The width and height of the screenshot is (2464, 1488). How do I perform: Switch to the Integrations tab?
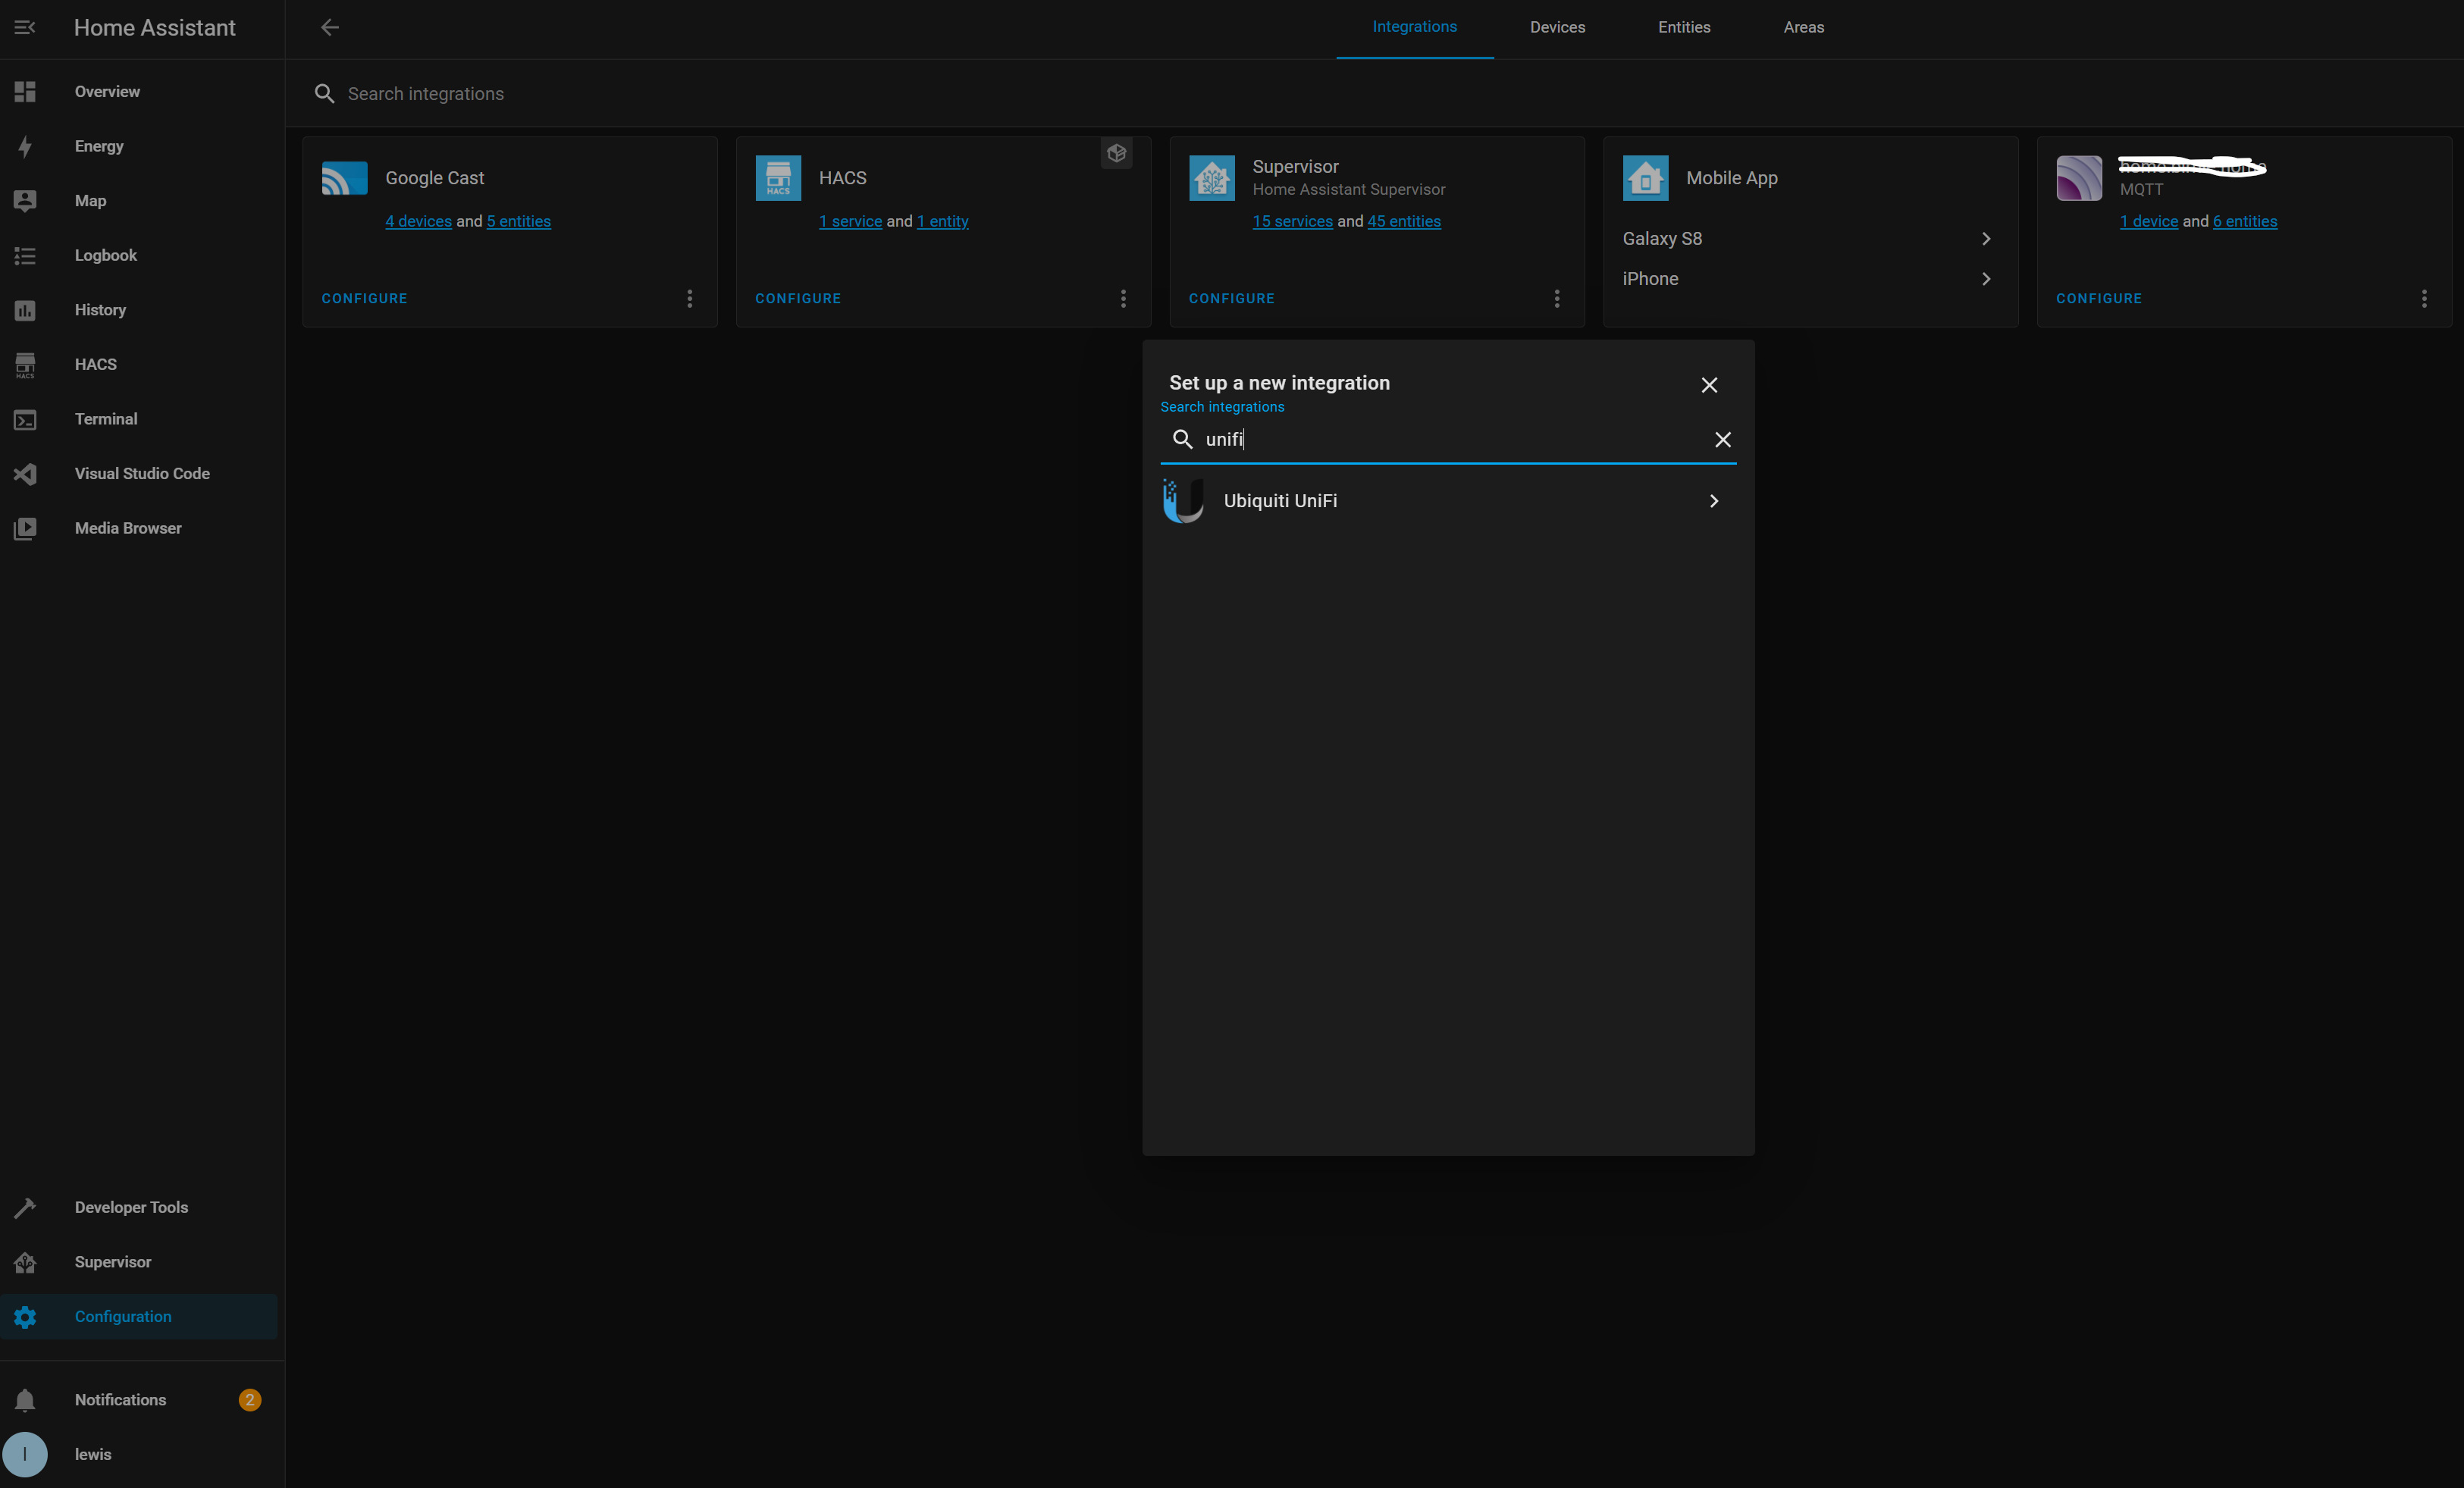coord(1415,27)
